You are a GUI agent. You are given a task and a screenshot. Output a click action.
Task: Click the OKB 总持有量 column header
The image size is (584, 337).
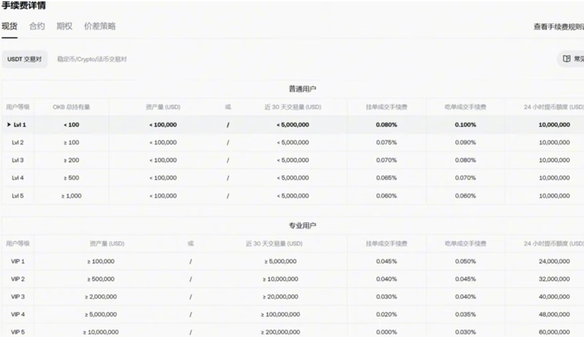coord(71,107)
